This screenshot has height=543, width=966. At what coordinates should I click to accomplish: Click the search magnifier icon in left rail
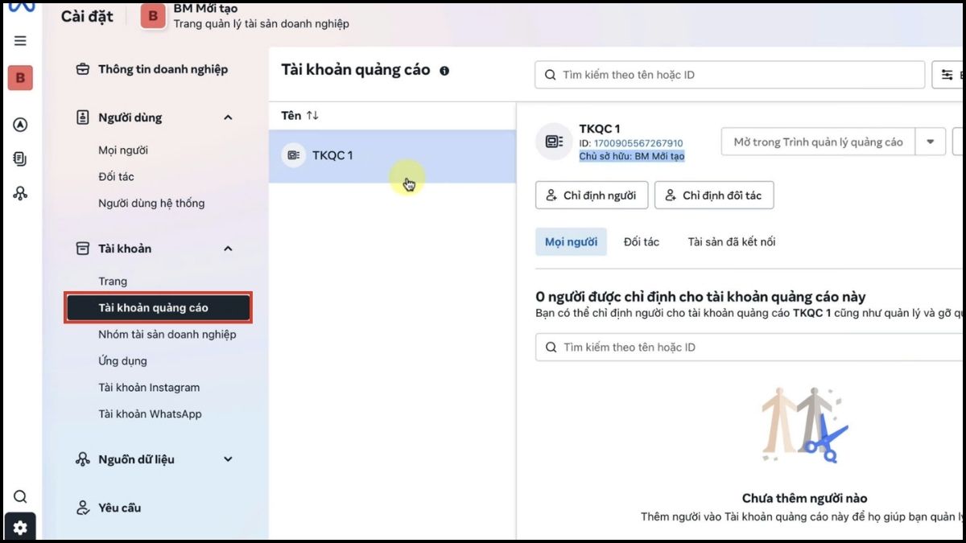20,496
